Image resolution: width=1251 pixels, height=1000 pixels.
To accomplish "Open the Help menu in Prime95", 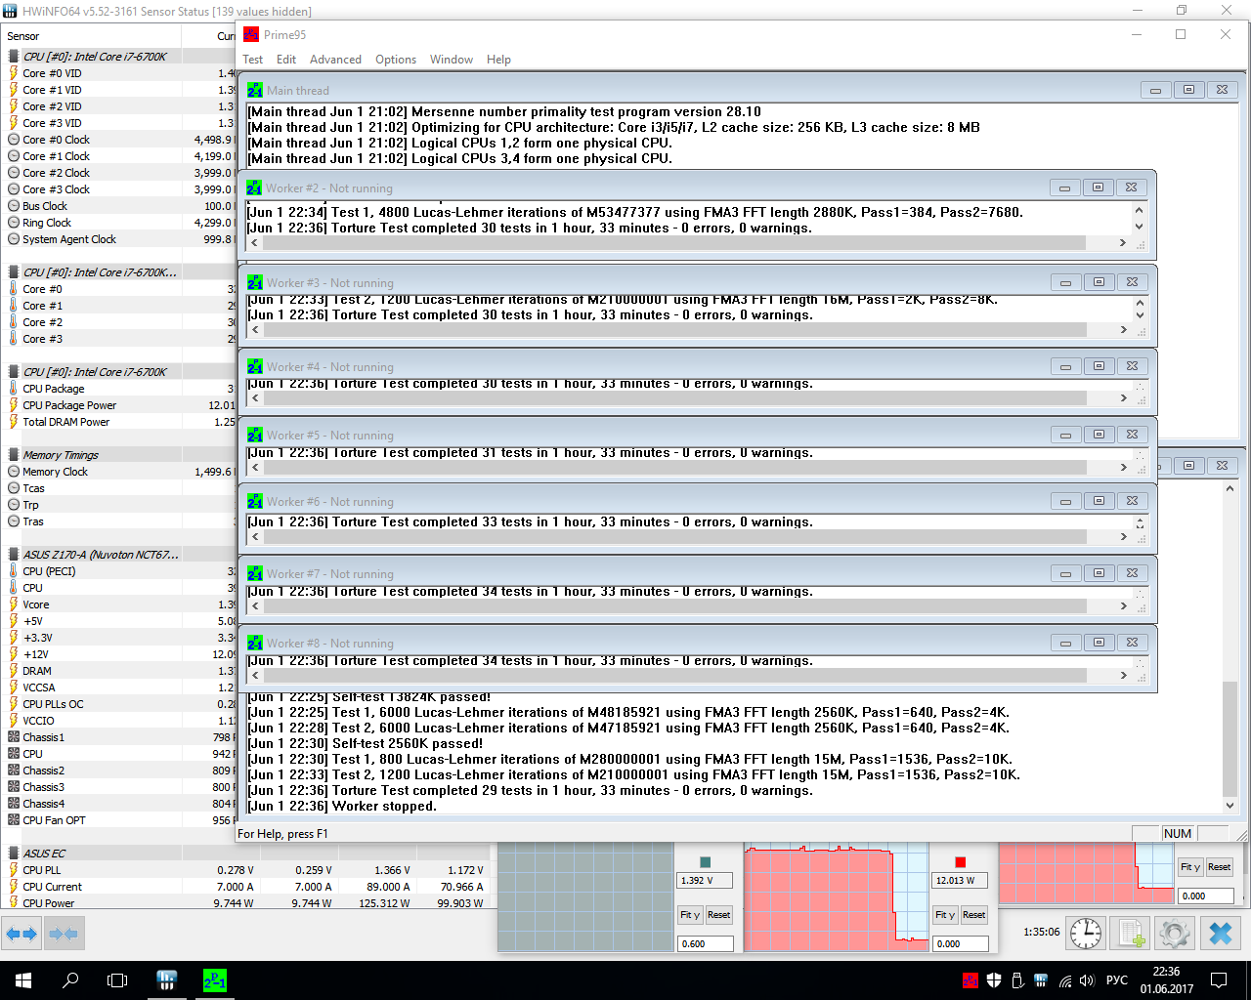I will (x=498, y=60).
